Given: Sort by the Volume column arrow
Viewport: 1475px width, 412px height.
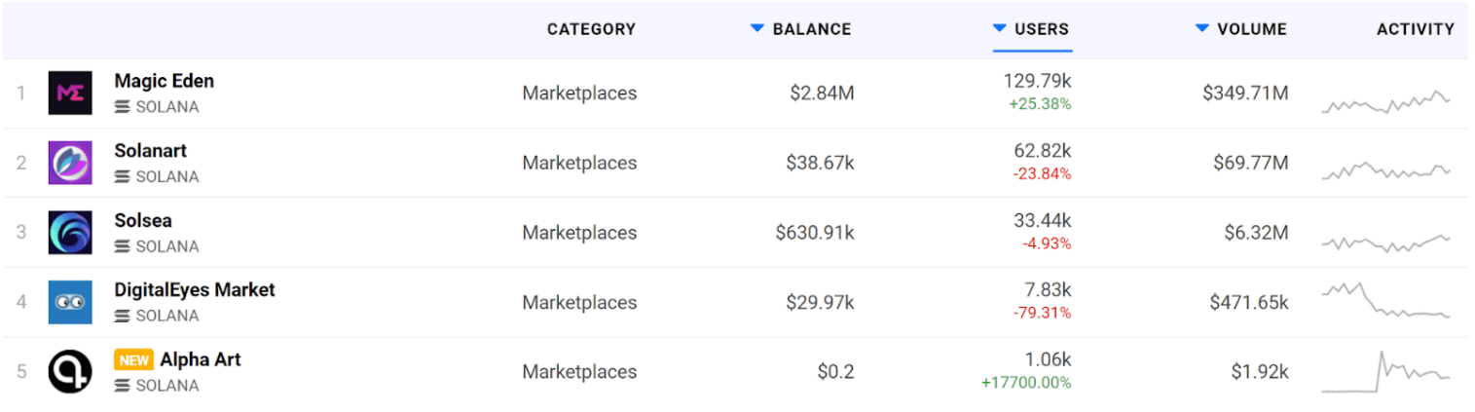Looking at the screenshot, I should click(x=1202, y=29).
